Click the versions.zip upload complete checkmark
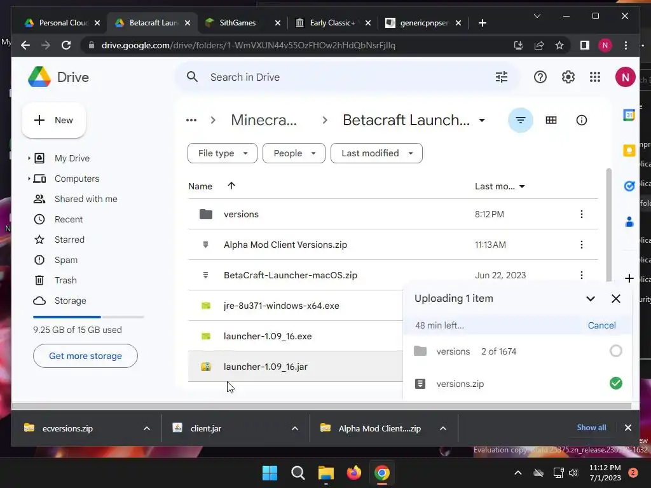The image size is (651, 488). point(616,383)
